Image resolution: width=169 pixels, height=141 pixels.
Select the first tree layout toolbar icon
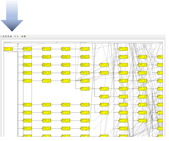coord(4,37)
